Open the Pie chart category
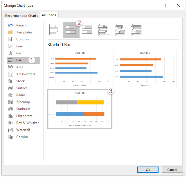This screenshot has height=177, width=187. [19, 53]
